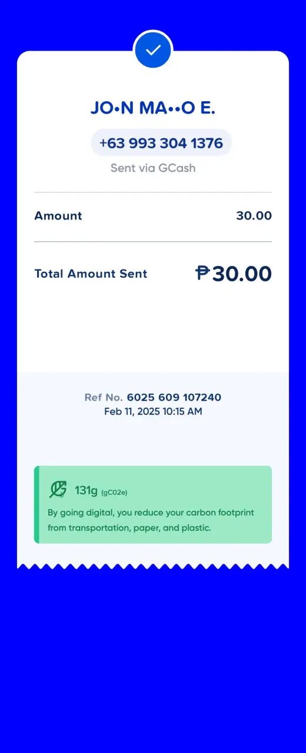The width and height of the screenshot is (306, 753).
Task: Click the 'Ref No.' label
Action: click(104, 398)
